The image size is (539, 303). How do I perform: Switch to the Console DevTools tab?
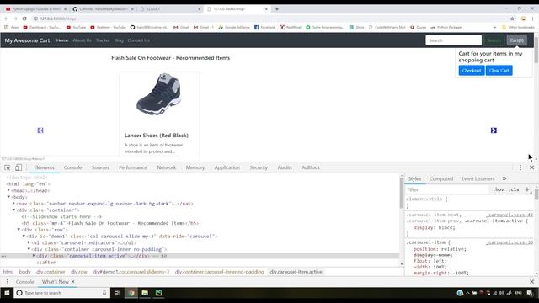coord(73,167)
